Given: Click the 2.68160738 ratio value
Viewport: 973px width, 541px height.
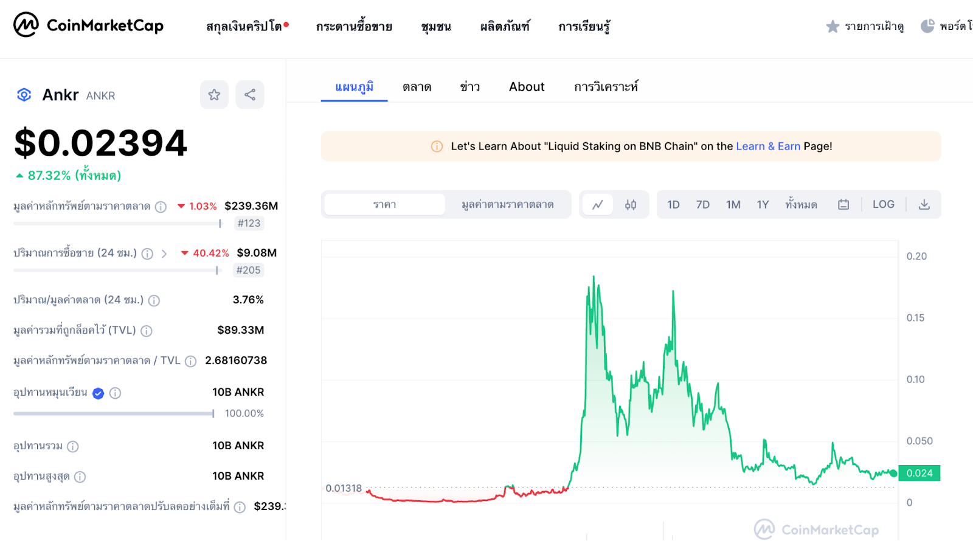Looking at the screenshot, I should click(x=236, y=360).
